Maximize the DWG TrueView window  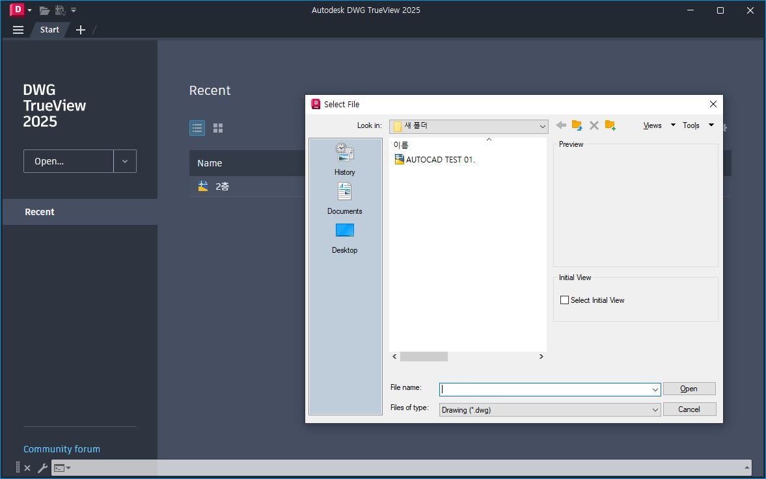(720, 10)
